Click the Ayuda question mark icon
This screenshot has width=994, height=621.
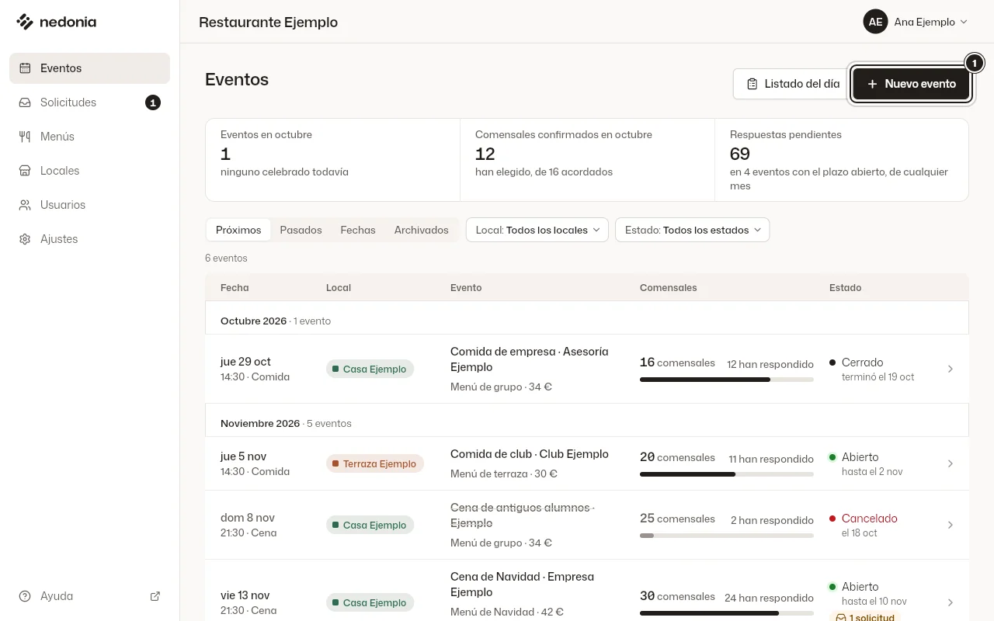25,596
